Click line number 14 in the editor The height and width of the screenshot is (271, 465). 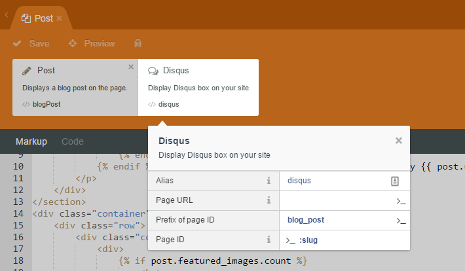pyautogui.click(x=18, y=213)
